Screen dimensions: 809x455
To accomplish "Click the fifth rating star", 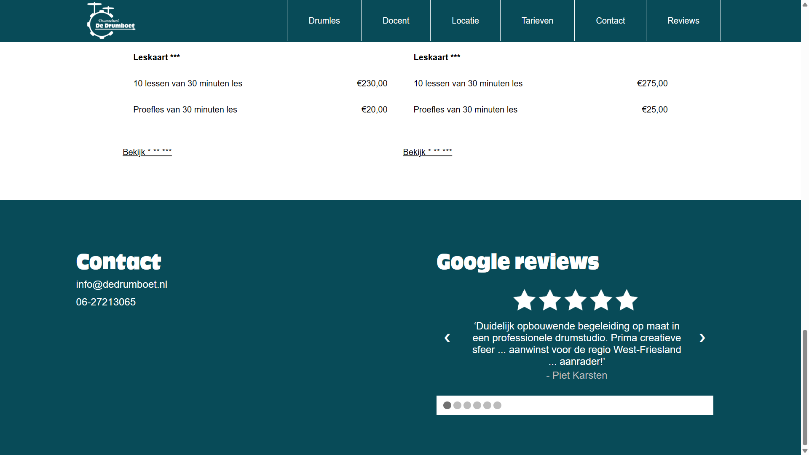I will 627,300.
